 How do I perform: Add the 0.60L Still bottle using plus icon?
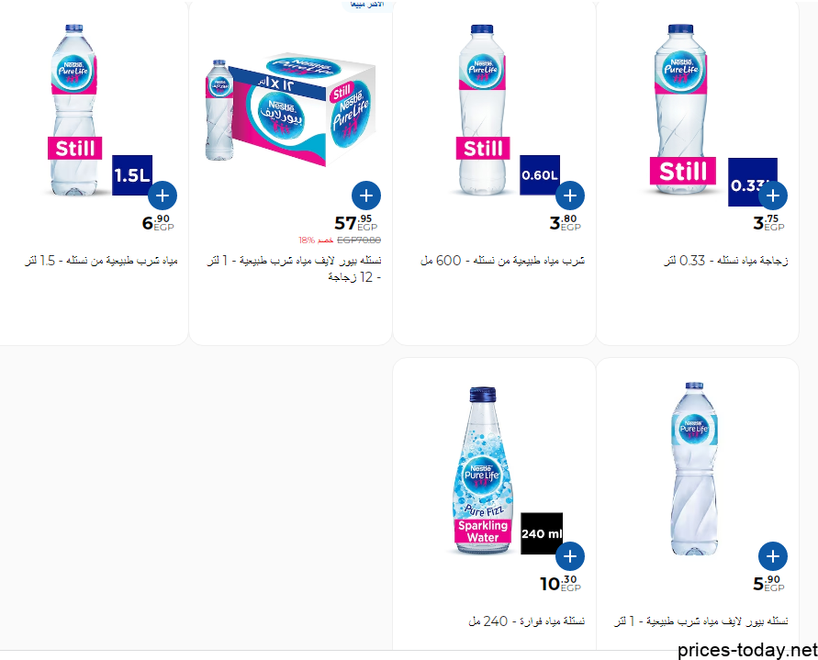570,196
